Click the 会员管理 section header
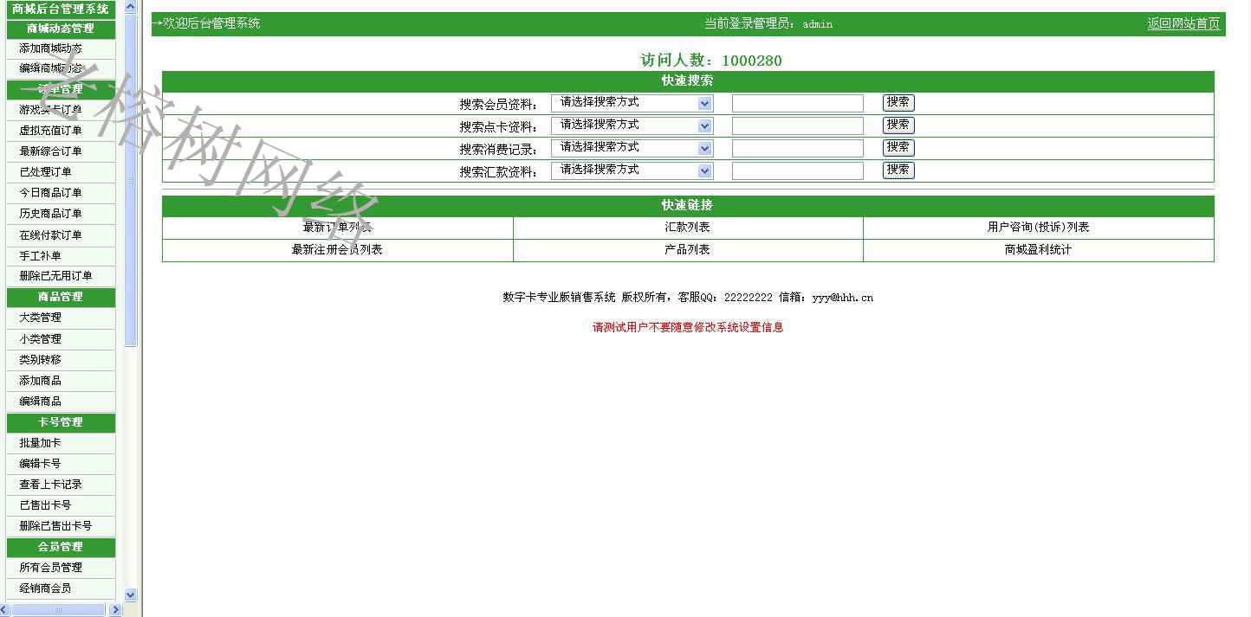This screenshot has width=1251, height=617. pyautogui.click(x=61, y=547)
